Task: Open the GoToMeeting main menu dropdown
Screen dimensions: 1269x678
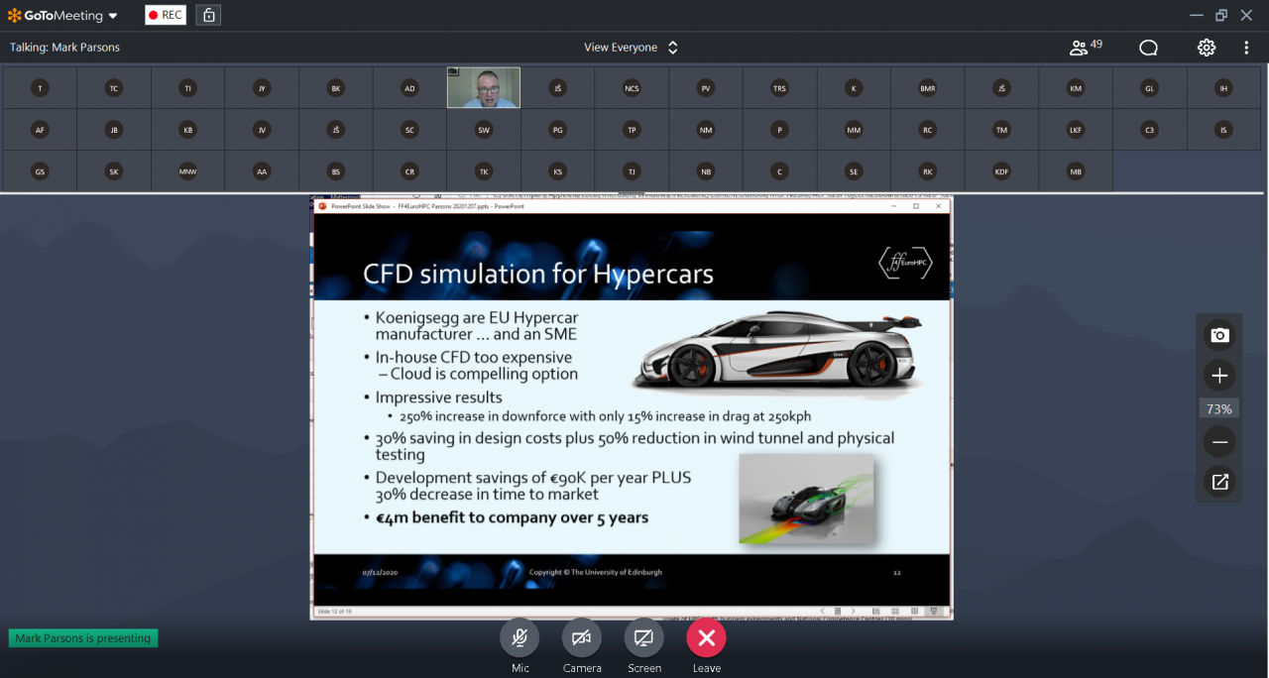Action: pos(112,16)
